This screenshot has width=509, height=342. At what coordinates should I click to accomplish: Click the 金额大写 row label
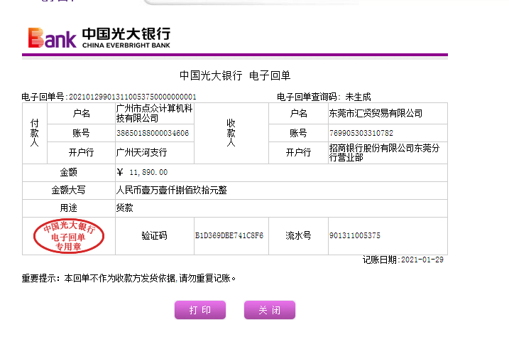[68, 190]
